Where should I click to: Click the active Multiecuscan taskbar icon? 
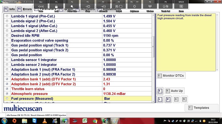point(65,121)
